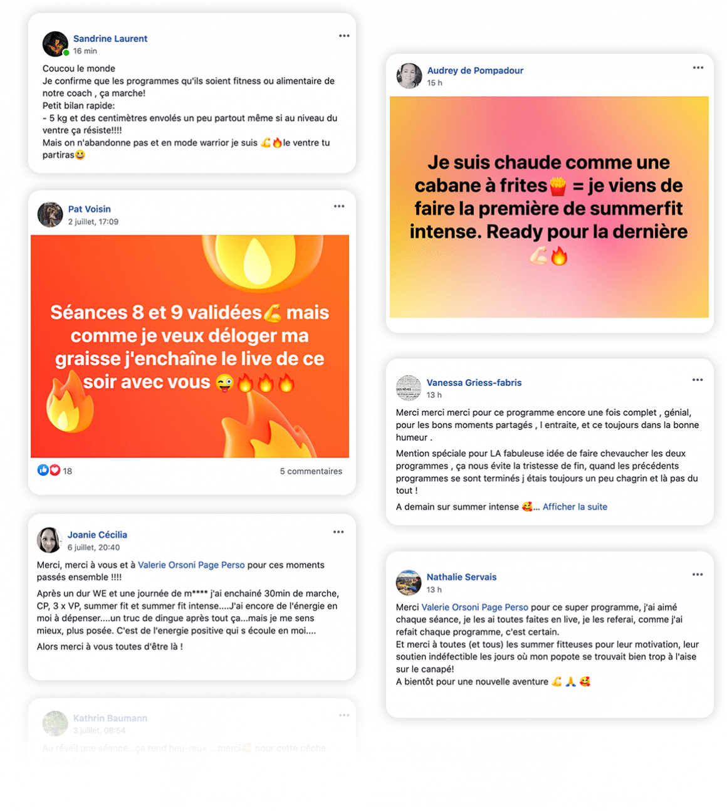Screen dimensions: 727x811
Task: View the 5 commentaires on Pat's post
Action: (x=311, y=471)
